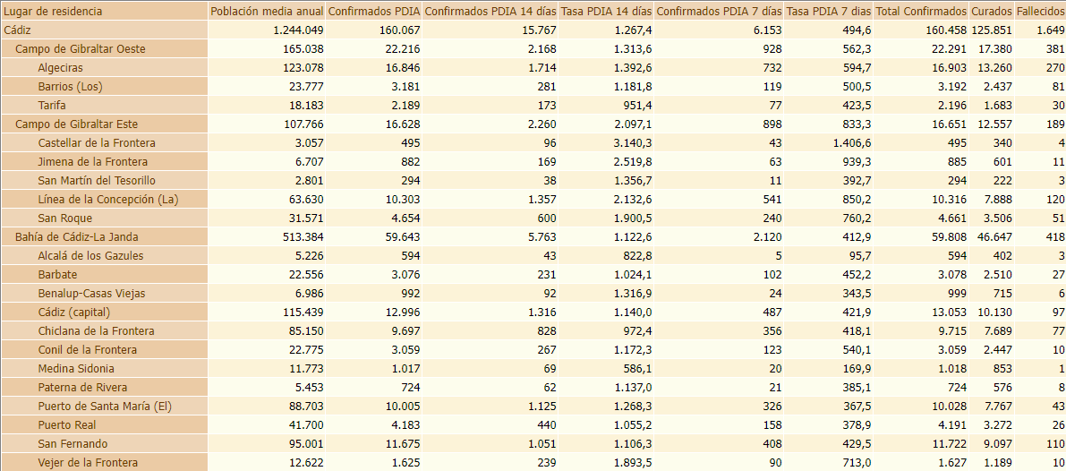
Task: Collapse the 'Bahía de Cádiz-La Janda' group
Action: tap(76, 237)
